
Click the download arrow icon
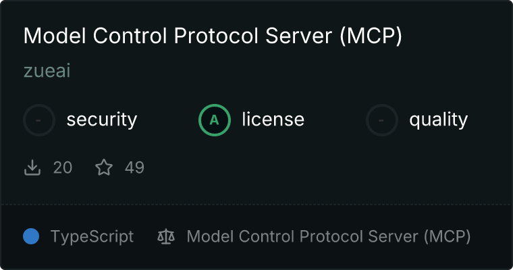coord(32,167)
